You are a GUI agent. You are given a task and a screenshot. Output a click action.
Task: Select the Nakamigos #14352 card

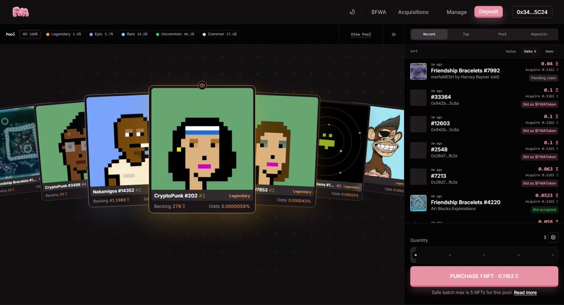click(117, 150)
